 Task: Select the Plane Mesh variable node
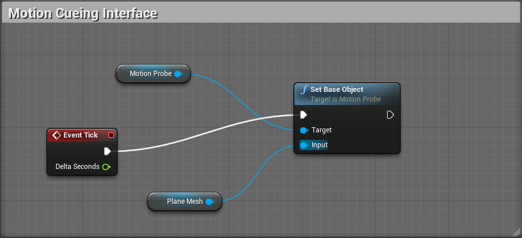185,201
